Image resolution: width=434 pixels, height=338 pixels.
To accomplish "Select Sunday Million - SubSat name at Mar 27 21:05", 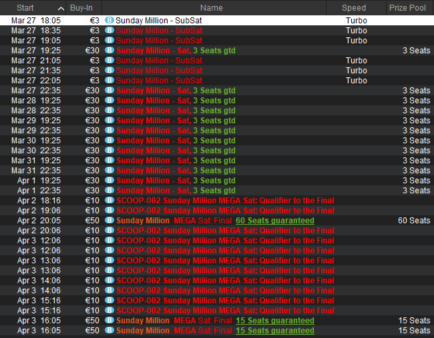I will click(x=159, y=61).
